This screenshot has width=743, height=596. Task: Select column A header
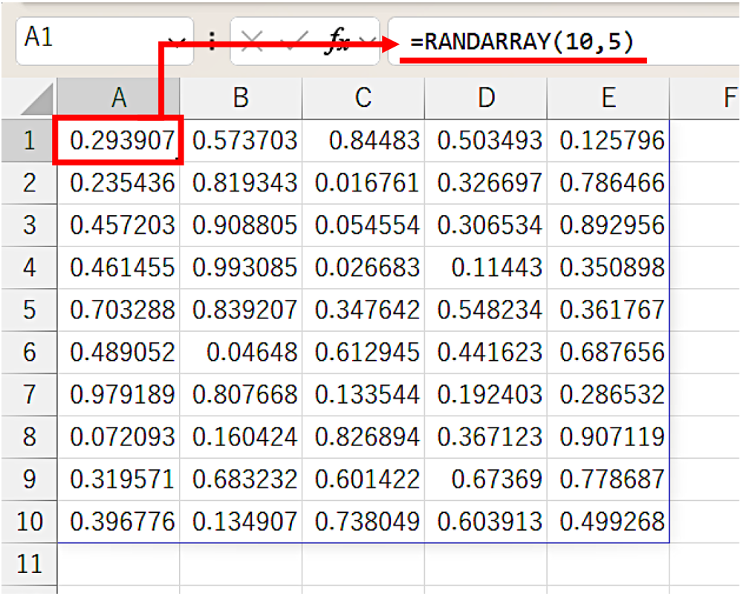(x=118, y=97)
